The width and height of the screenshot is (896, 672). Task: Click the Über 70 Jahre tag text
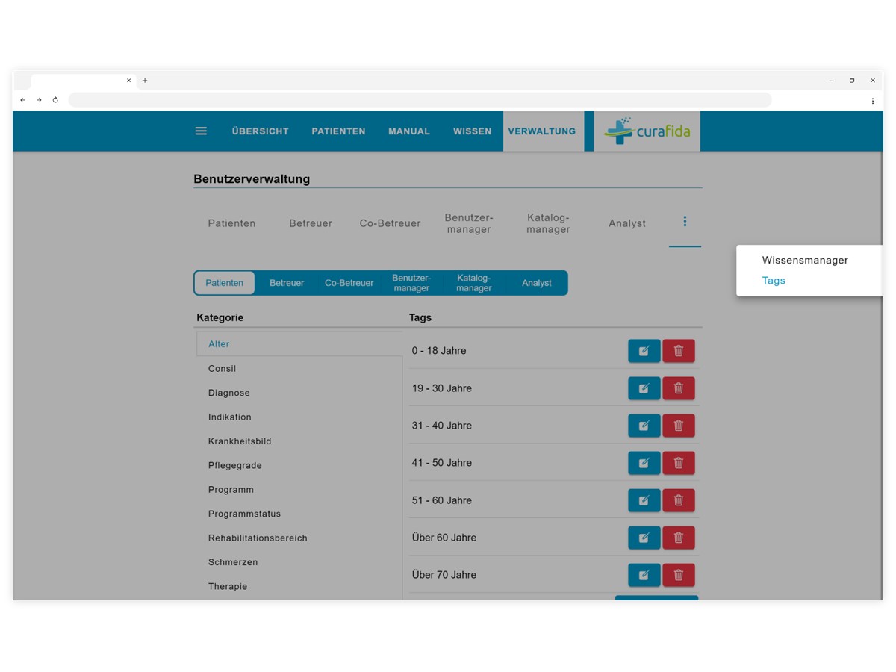click(444, 575)
